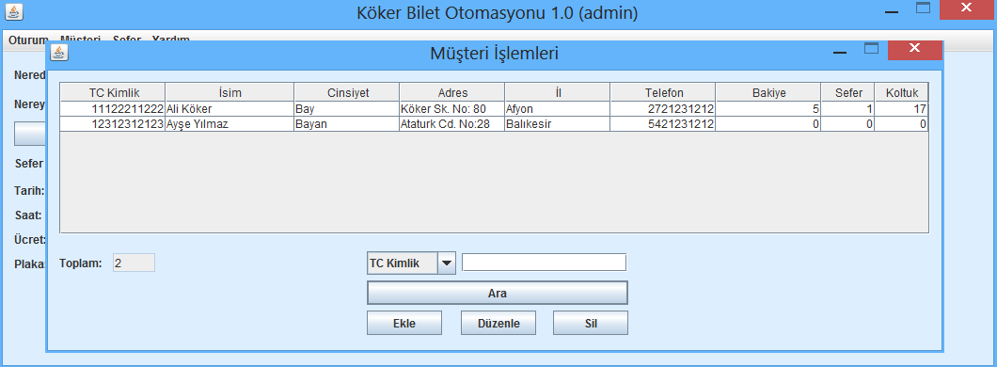Open the Oturum menu in main window

(x=28, y=40)
